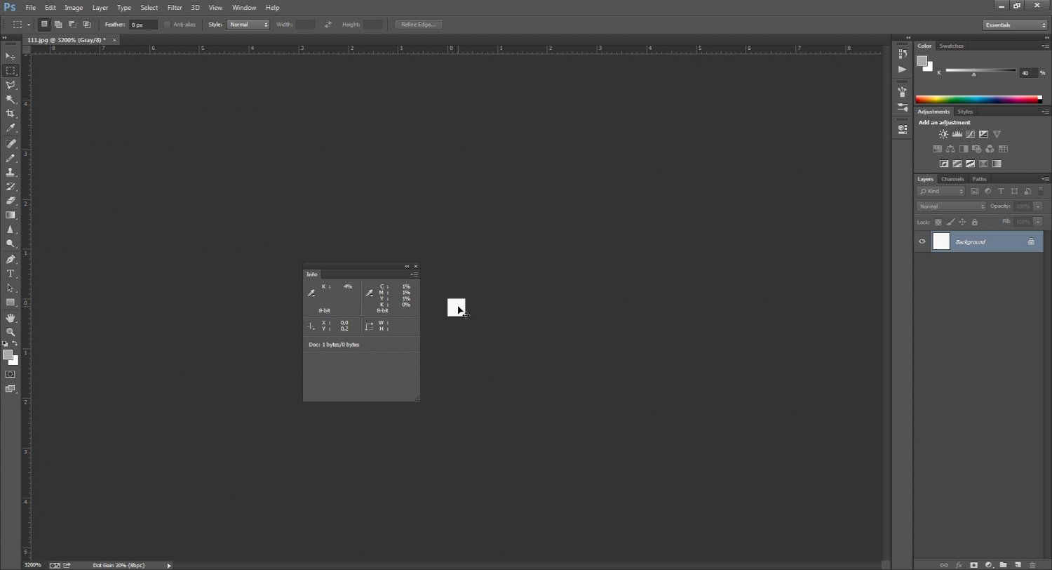Open the Style dropdown set to Normal
Viewport: 1052px width, 570px height.
(x=248, y=25)
